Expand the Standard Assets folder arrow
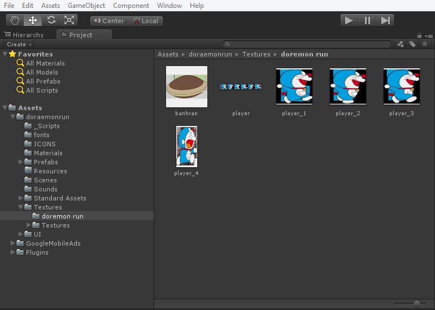Screen dimensions: 435x310 [20, 198]
